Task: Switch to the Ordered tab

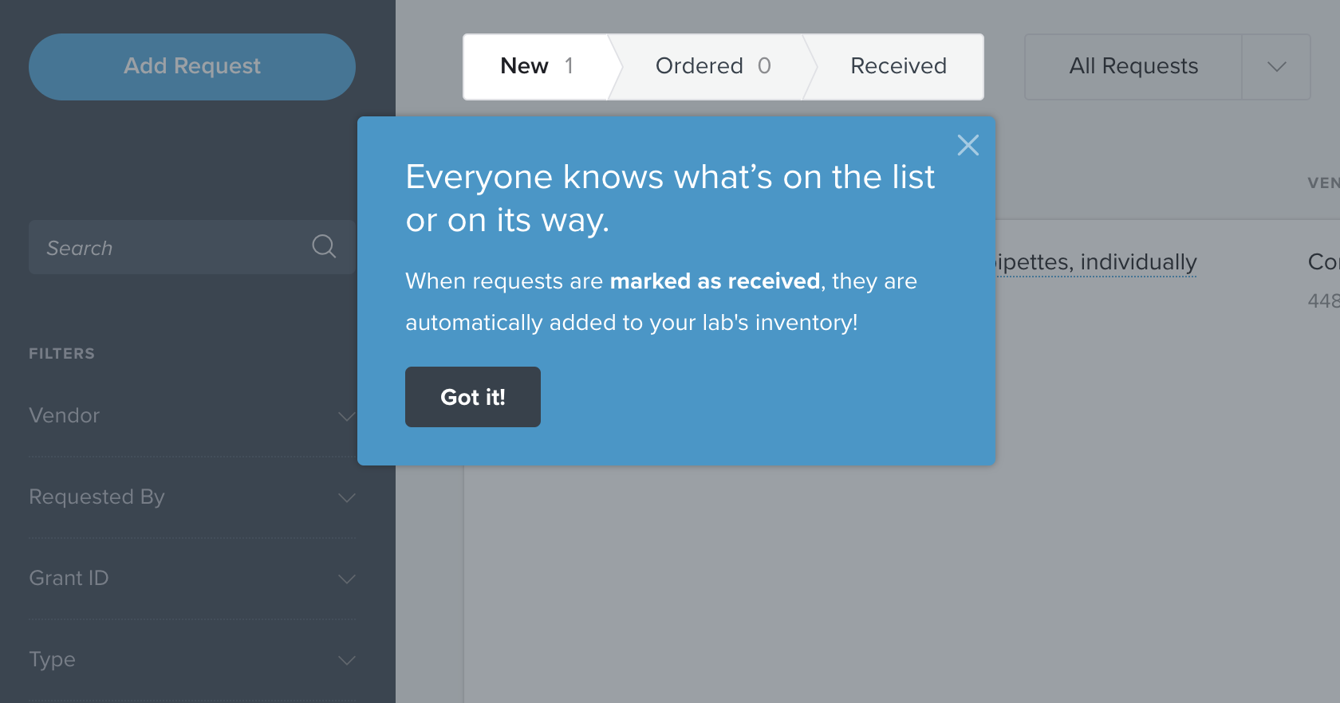Action: pyautogui.click(x=713, y=67)
